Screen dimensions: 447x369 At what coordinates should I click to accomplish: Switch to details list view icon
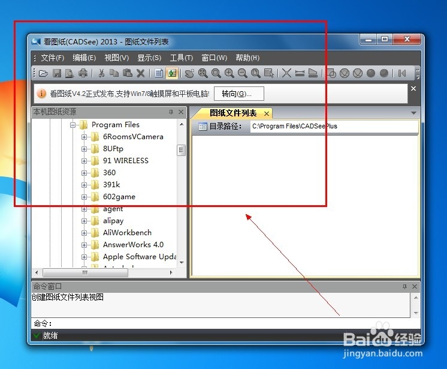(159, 73)
